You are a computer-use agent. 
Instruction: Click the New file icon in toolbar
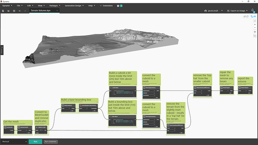click(x=3, y=11)
